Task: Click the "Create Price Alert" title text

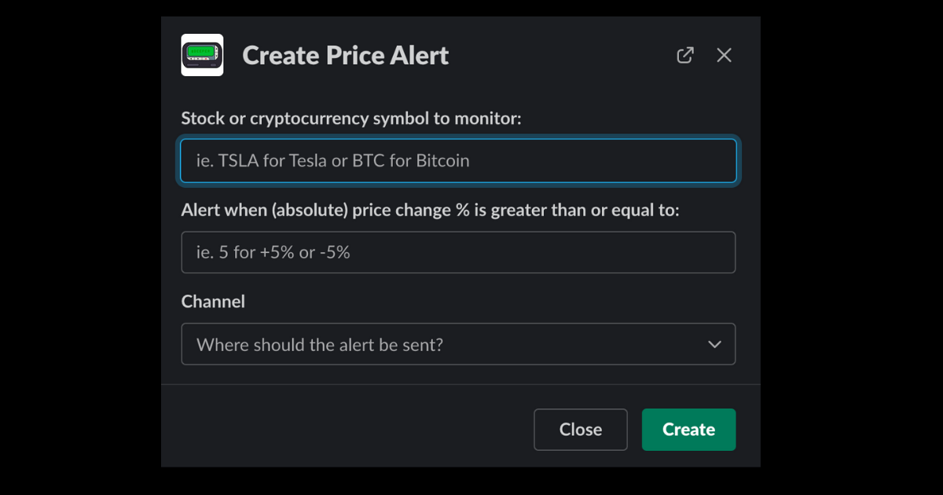Action: point(346,55)
